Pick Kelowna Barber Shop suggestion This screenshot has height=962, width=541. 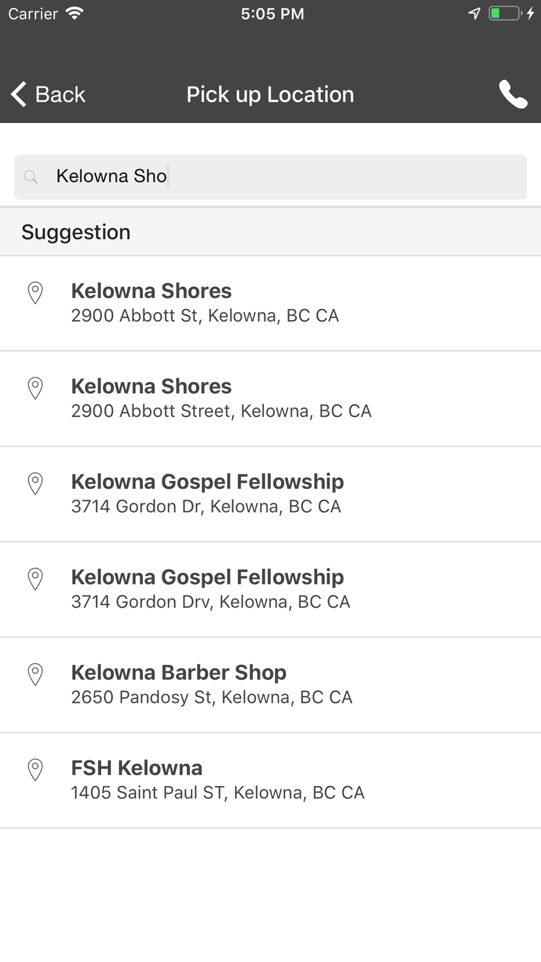[270, 685]
